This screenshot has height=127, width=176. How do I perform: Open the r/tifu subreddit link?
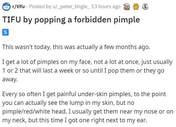click(x=18, y=6)
